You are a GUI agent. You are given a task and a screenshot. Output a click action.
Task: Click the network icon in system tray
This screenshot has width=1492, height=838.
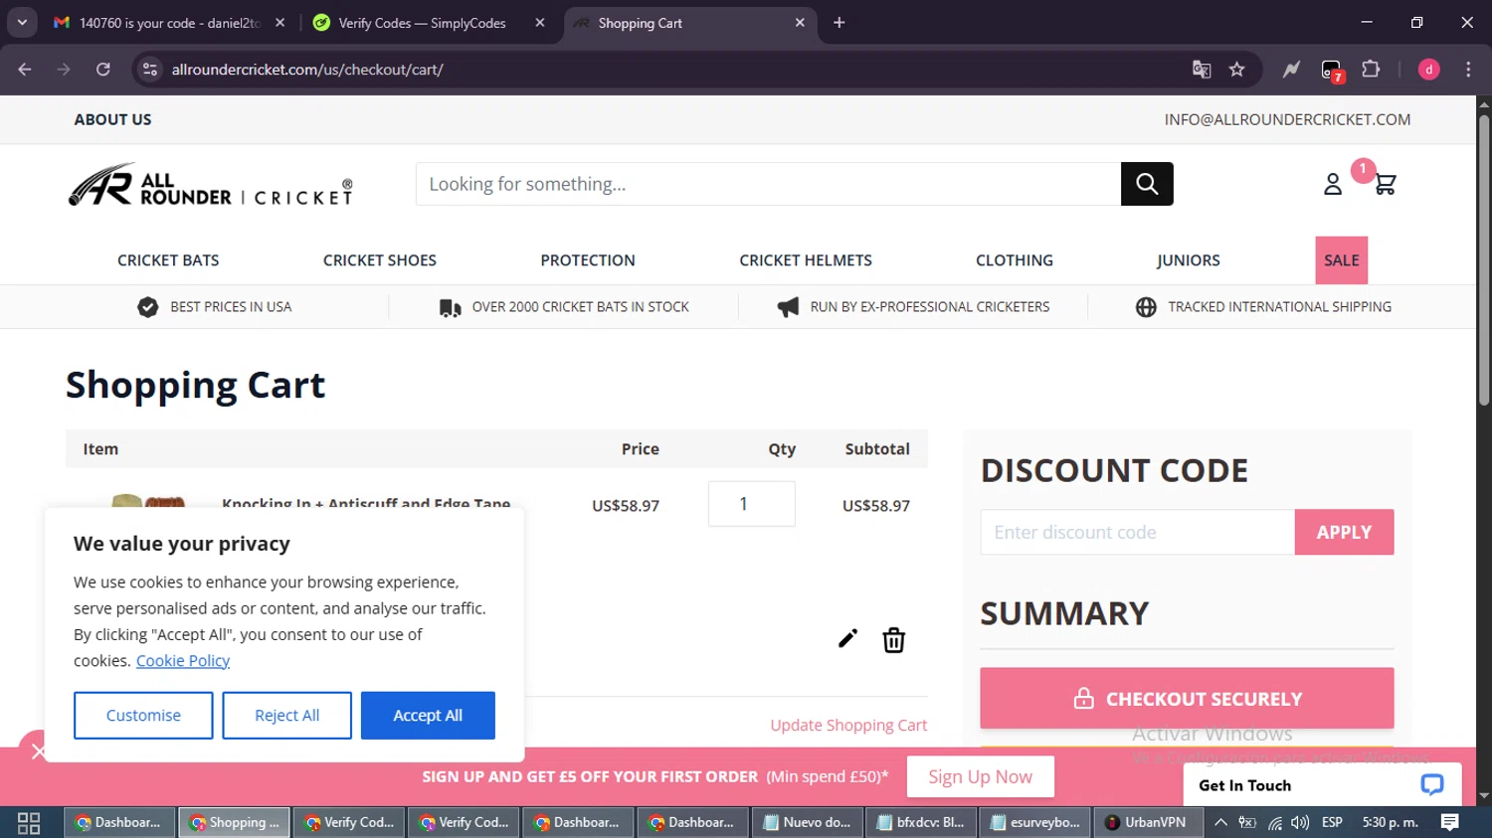coord(1274,823)
